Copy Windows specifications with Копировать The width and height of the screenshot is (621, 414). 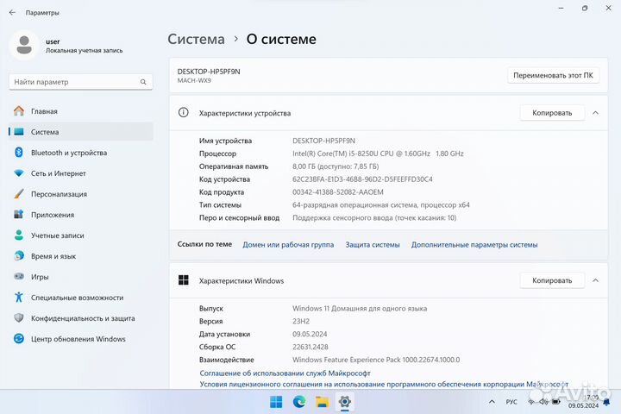coord(552,280)
